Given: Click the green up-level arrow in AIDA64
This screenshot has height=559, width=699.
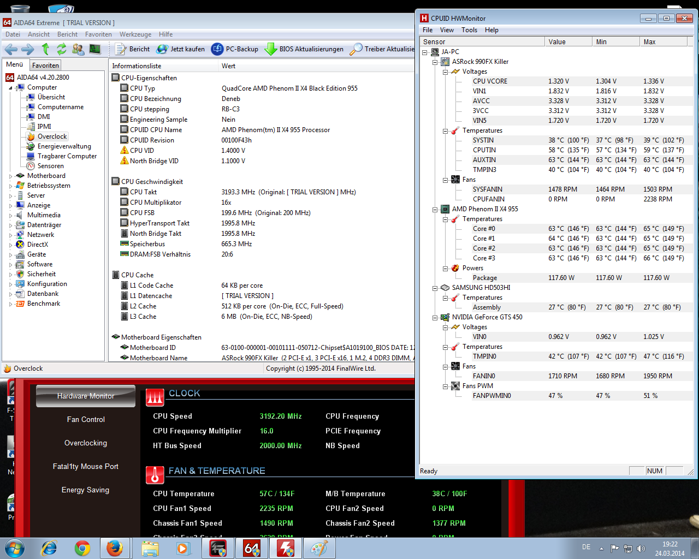Looking at the screenshot, I should pos(45,49).
